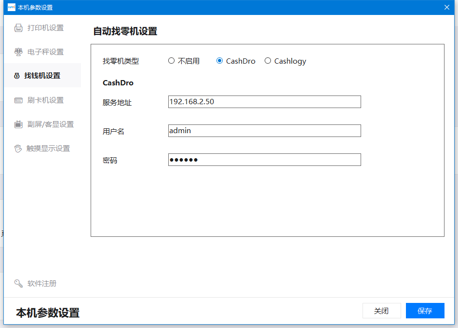Screen dimensions: 458x328
Task: Click the touch display hand icon
Action: click(18, 149)
